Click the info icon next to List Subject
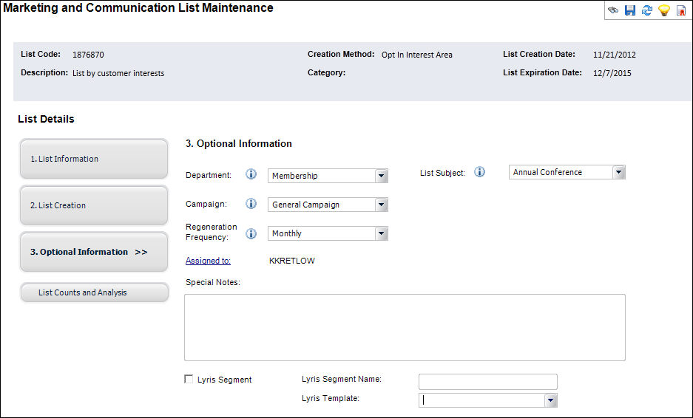Viewport: 693px width, 418px height. 480,172
